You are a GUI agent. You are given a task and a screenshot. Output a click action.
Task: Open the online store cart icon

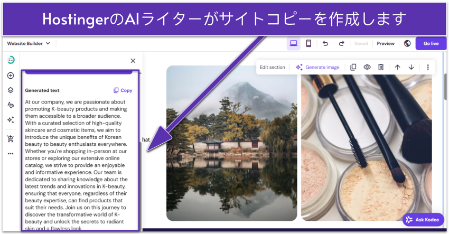[11, 138]
